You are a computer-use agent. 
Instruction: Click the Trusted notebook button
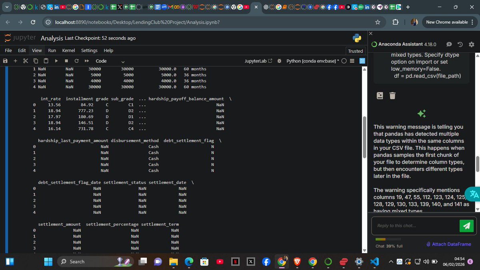tap(356, 51)
